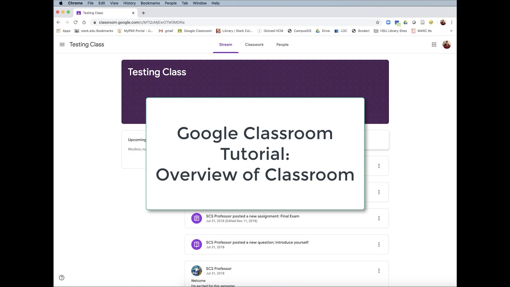Screen dimensions: 510x287
Task: Open the gmail bookmark
Action: coord(166,31)
